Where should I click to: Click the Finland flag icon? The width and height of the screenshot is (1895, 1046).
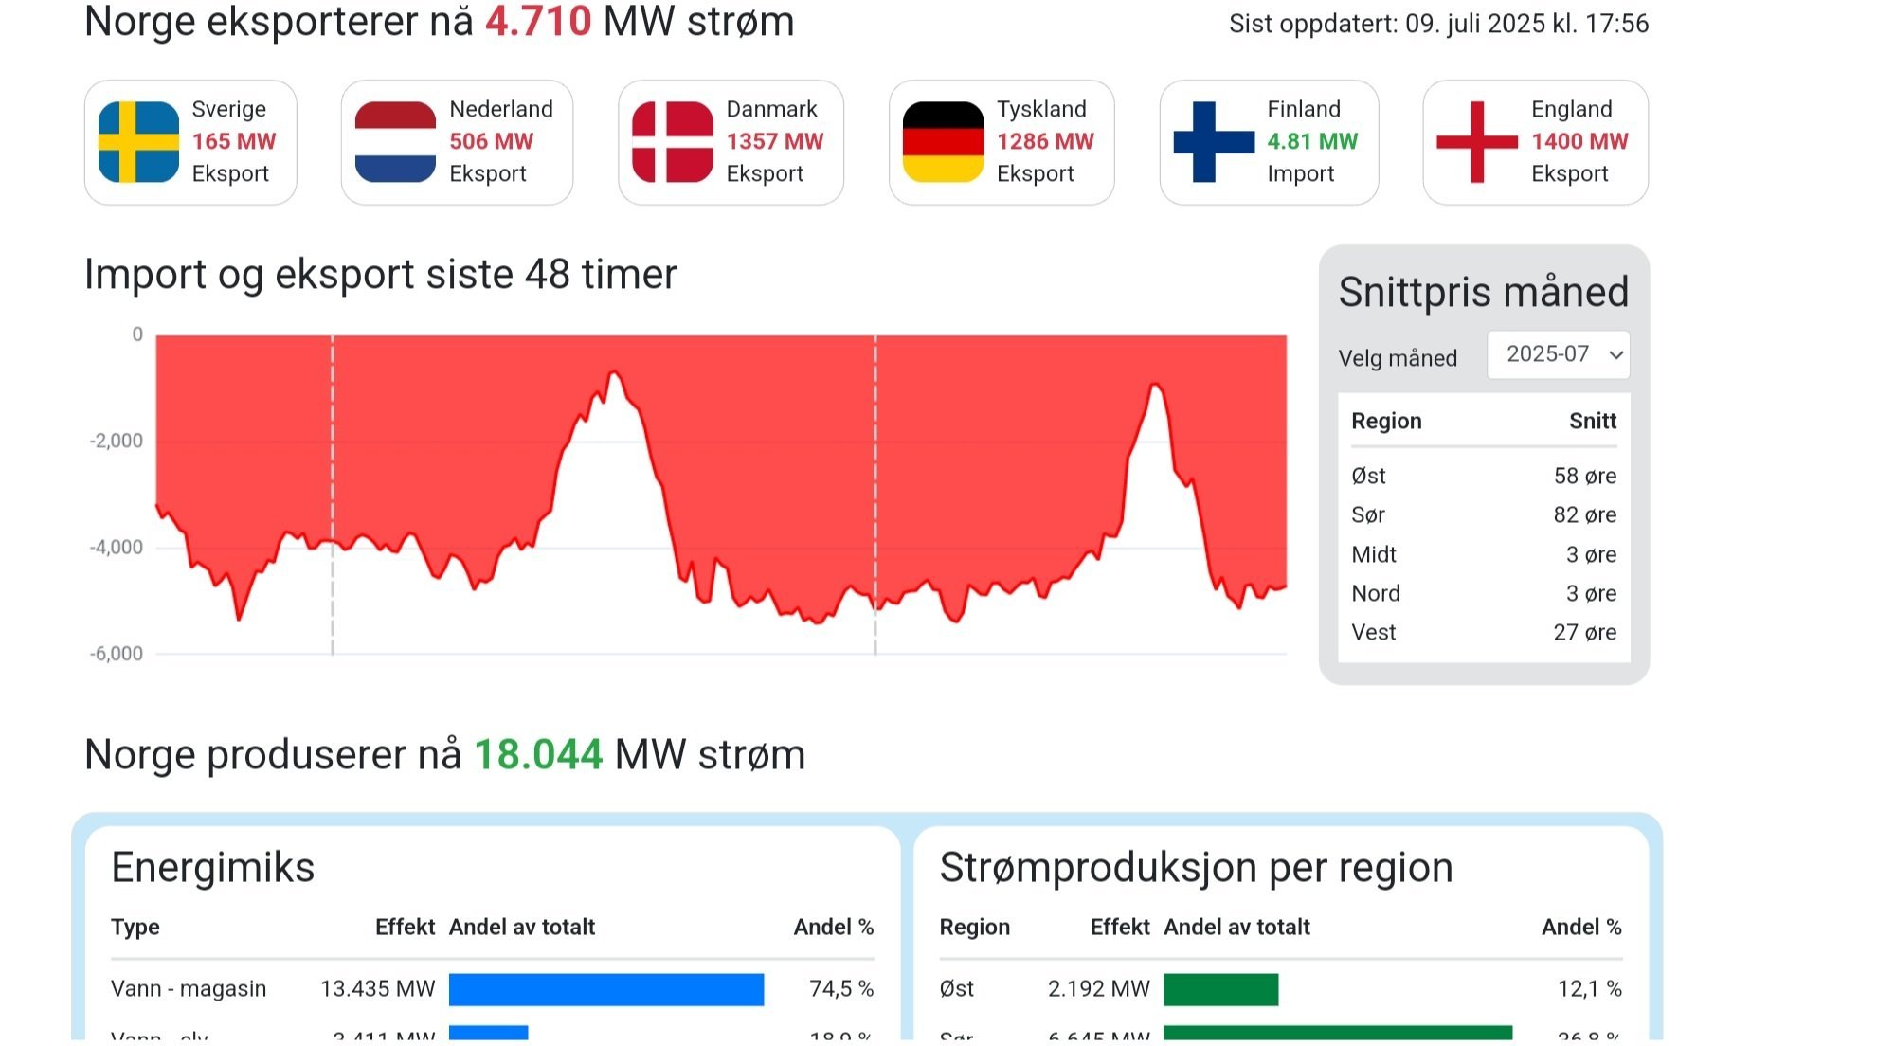(x=1214, y=142)
